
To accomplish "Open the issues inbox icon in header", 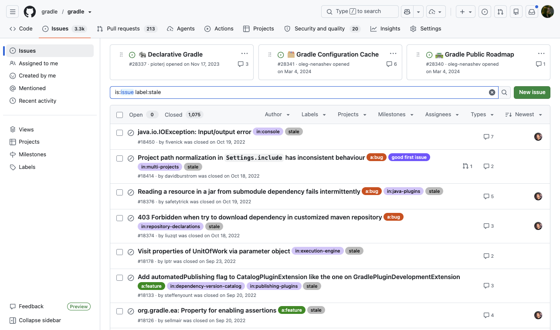I will click(x=484, y=12).
